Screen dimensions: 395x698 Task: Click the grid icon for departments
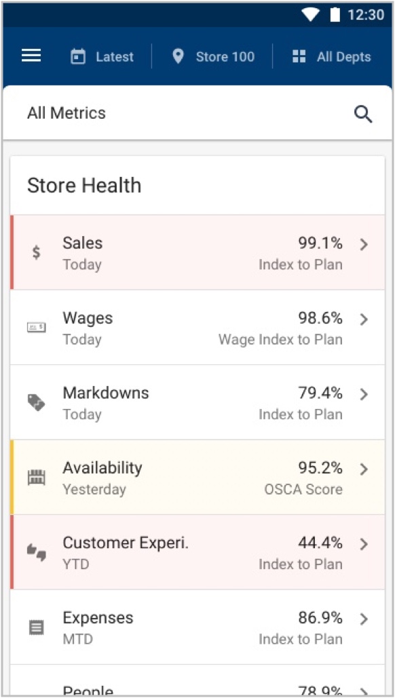coord(299,56)
